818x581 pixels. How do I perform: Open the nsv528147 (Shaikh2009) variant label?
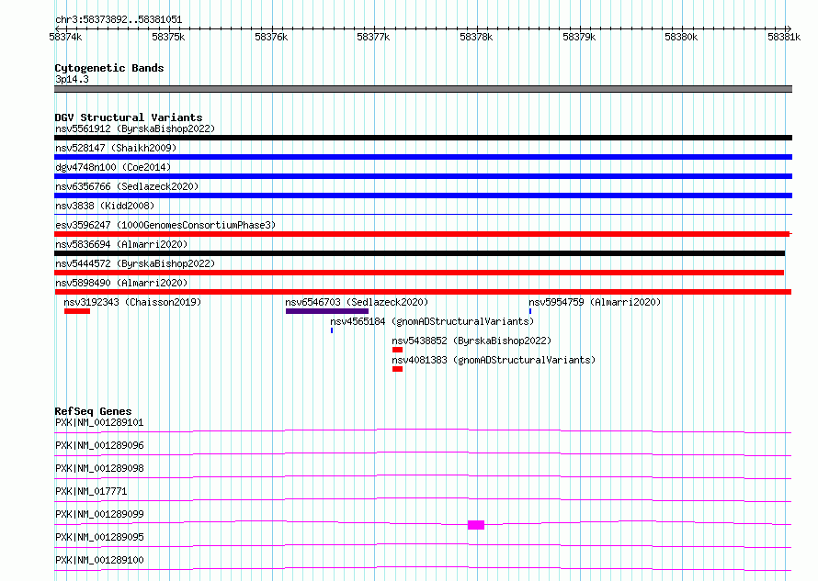(116, 148)
